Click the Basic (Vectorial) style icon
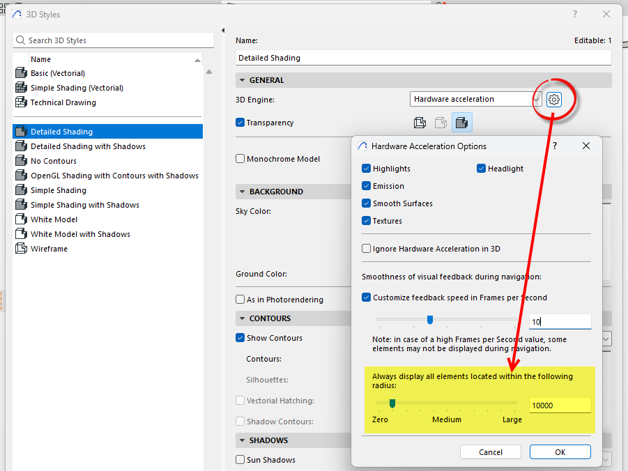The image size is (628, 471). [21, 73]
